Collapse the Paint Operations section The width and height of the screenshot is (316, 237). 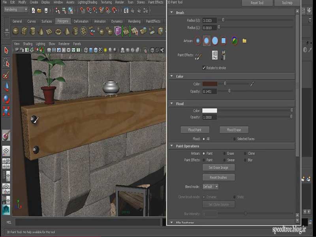tap(171, 146)
